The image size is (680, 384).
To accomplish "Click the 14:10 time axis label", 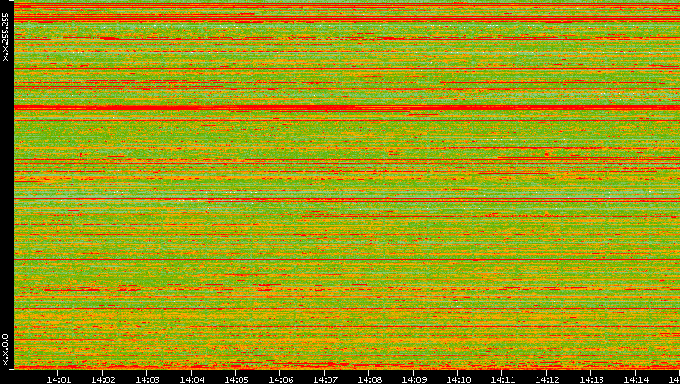I will pos(458,379).
